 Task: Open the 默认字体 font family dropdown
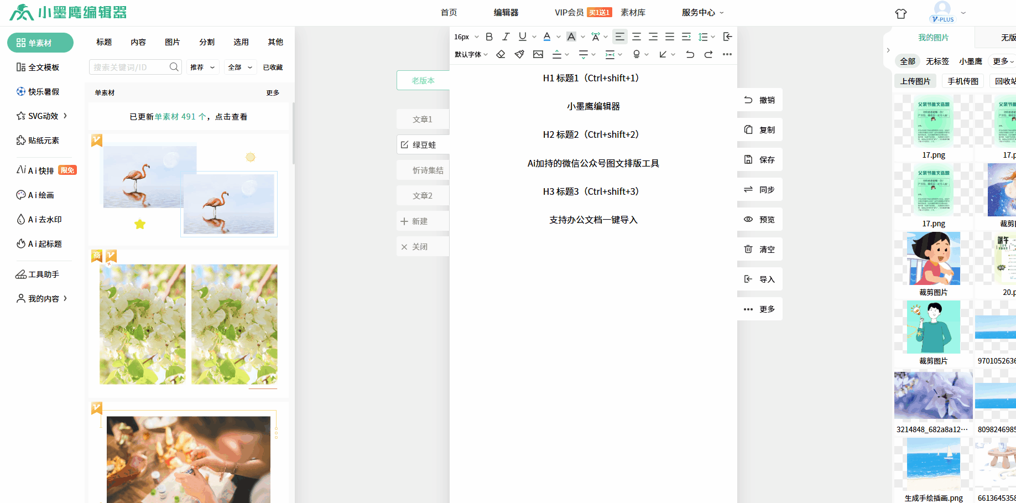click(471, 54)
